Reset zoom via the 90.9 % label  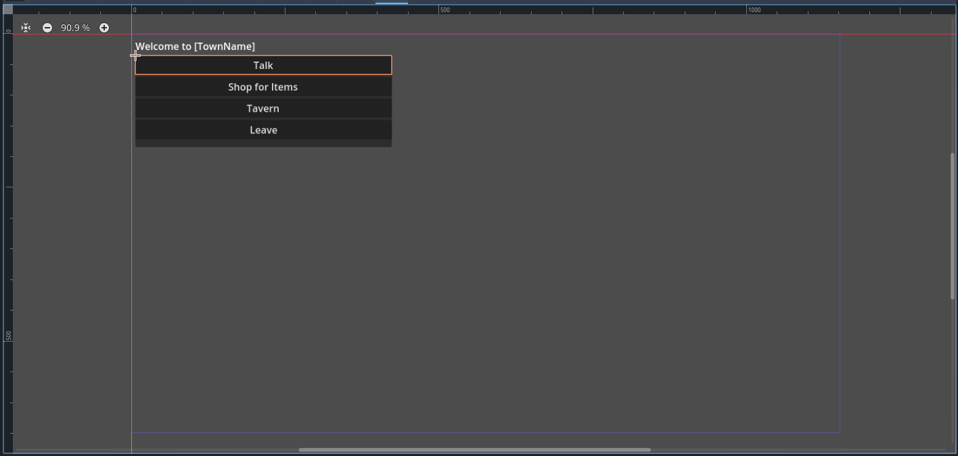[75, 28]
